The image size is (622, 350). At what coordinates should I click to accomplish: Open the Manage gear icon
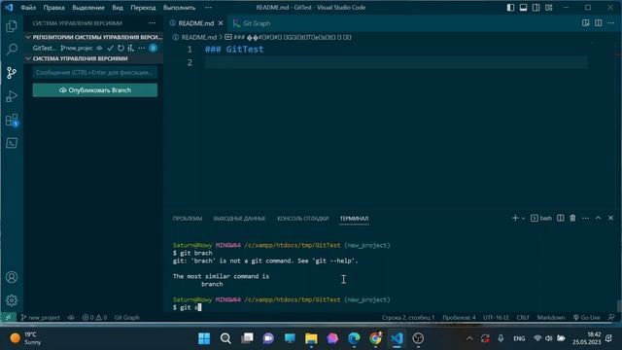coord(12,300)
